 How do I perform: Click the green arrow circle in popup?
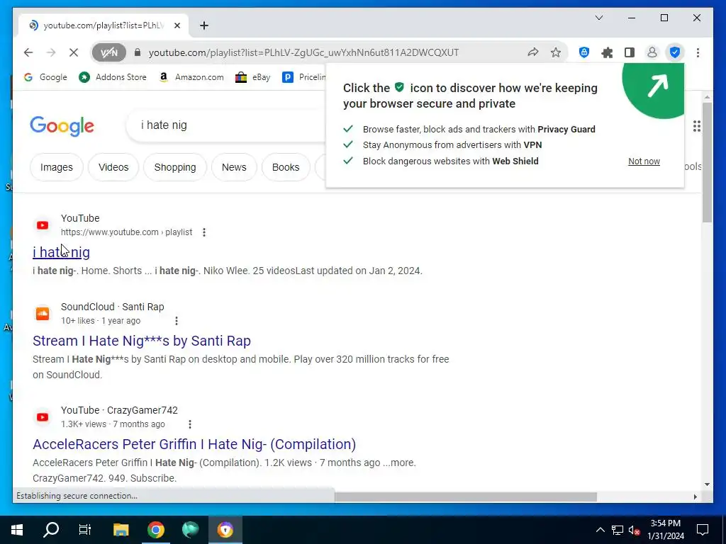point(653,90)
